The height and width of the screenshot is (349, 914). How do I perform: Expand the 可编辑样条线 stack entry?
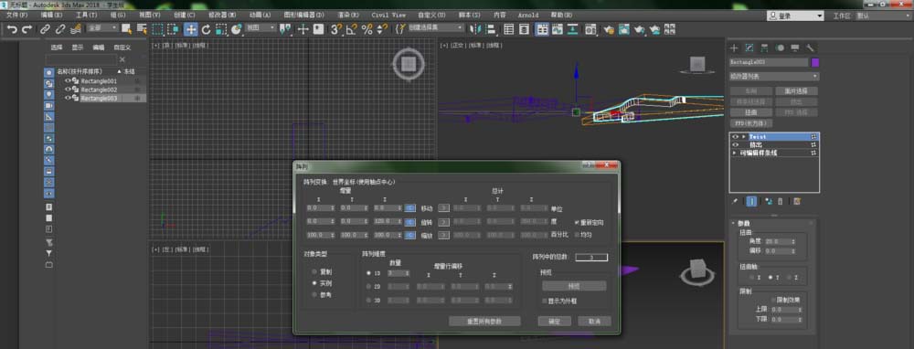click(x=735, y=153)
